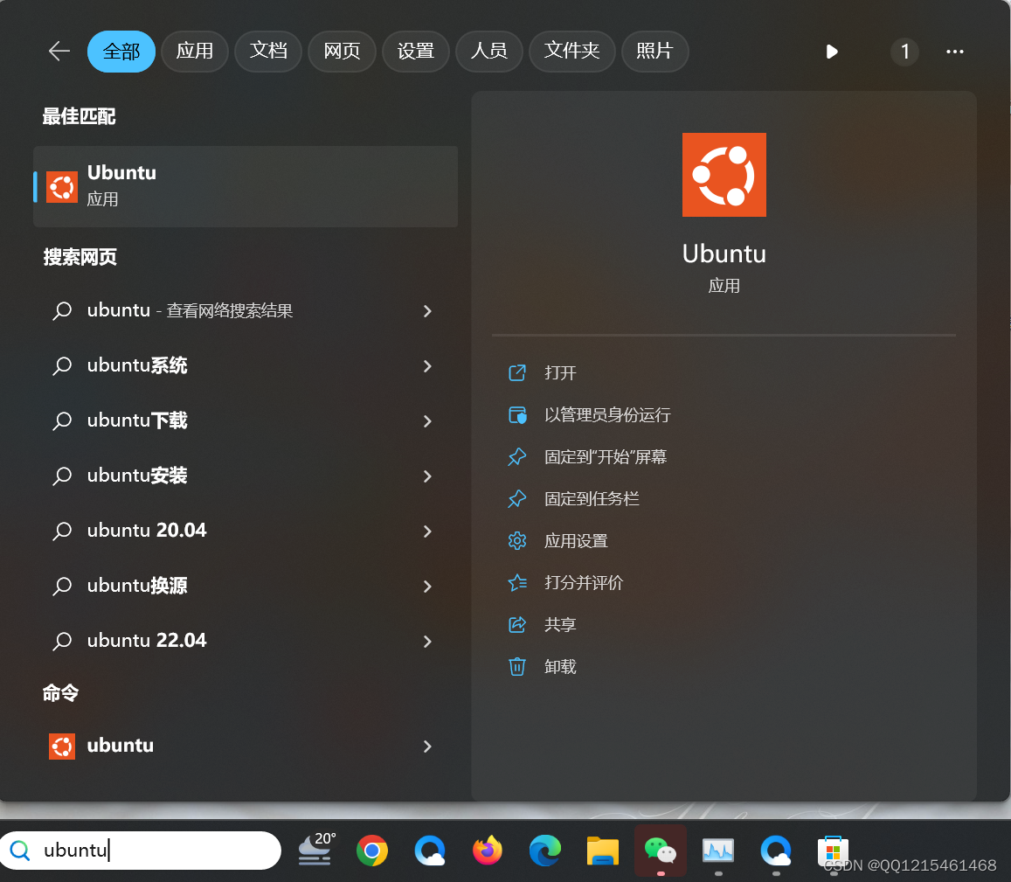
Task: Click the search icon beside ubuntu下载
Action: 62,420
